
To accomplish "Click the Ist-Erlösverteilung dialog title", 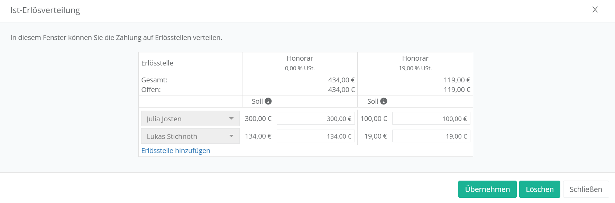I will (x=45, y=10).
